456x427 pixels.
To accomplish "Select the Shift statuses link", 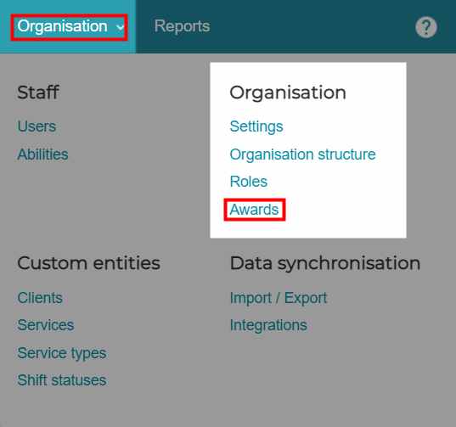I will click(x=62, y=380).
